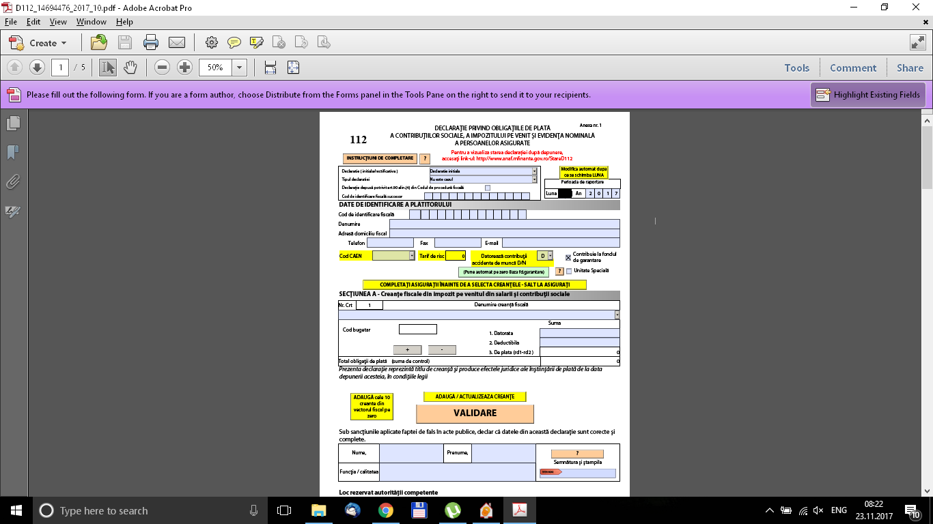Screen dimensions: 933x524
Task: Open the Edit menu
Action: pyautogui.click(x=33, y=22)
